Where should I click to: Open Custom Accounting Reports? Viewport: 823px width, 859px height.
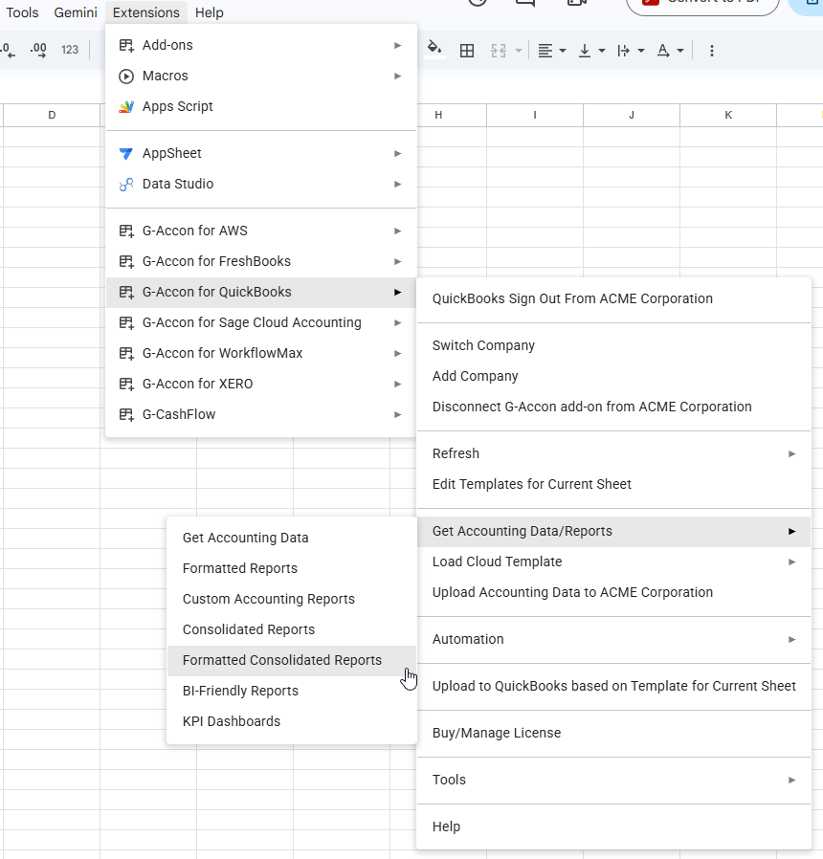(x=292, y=600)
